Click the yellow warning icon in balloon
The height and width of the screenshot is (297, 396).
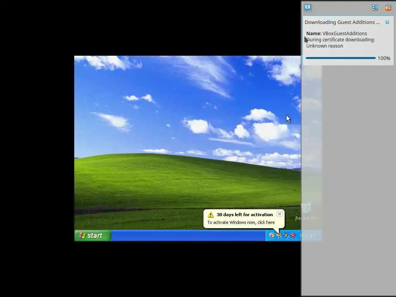click(x=210, y=215)
